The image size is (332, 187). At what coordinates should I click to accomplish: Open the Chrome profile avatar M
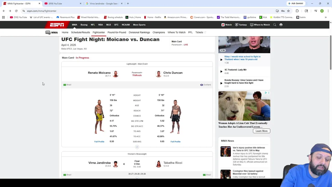322,11
